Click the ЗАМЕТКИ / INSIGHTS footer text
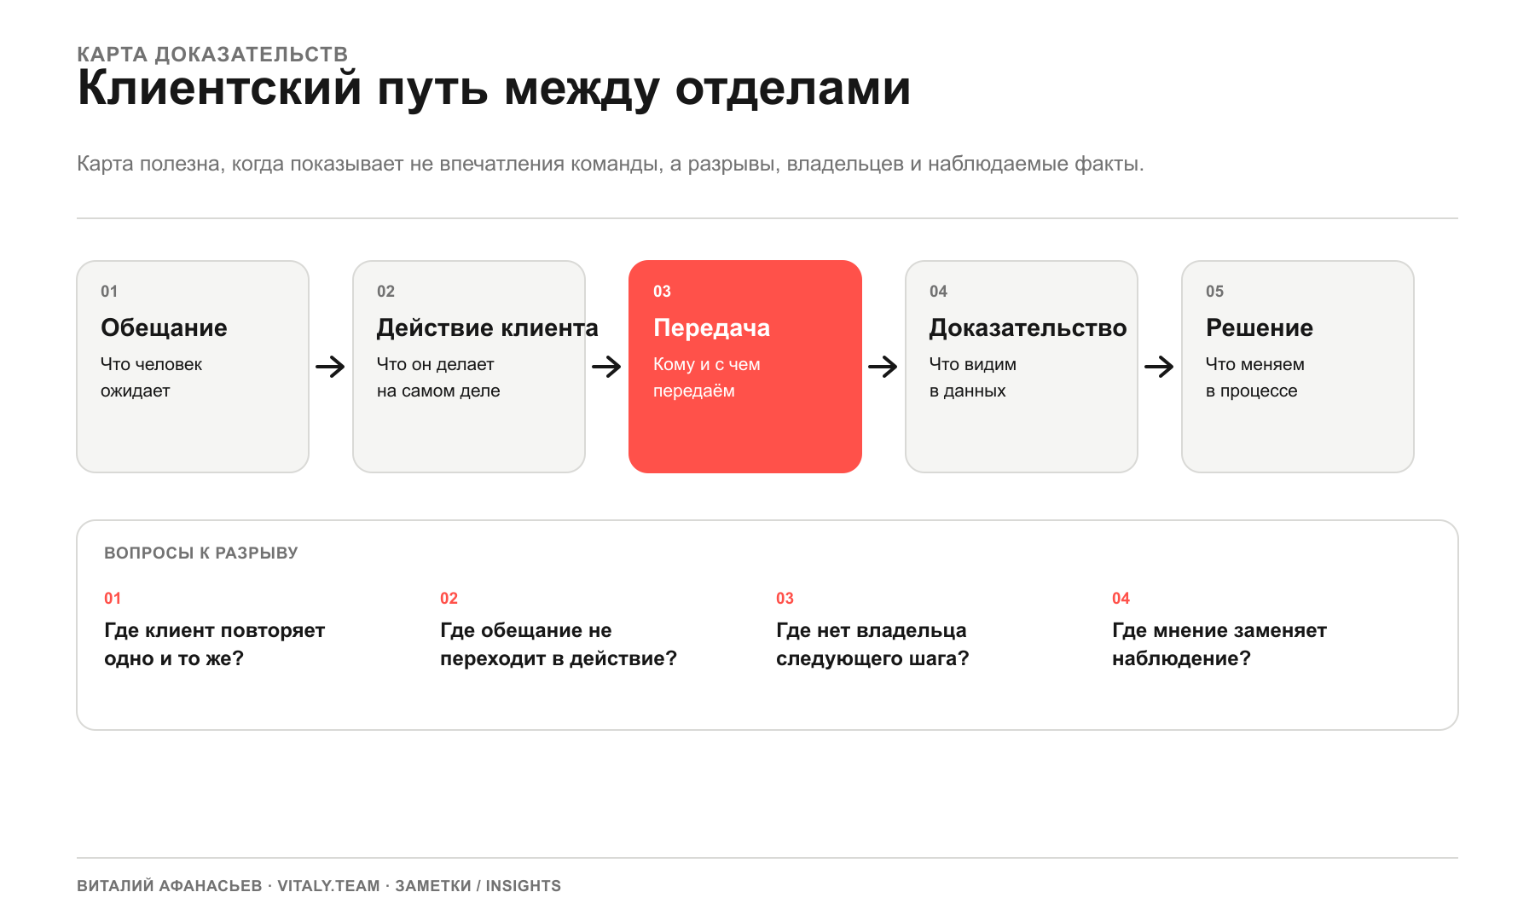Image resolution: width=1535 pixels, height=921 pixels. pyautogui.click(x=478, y=886)
